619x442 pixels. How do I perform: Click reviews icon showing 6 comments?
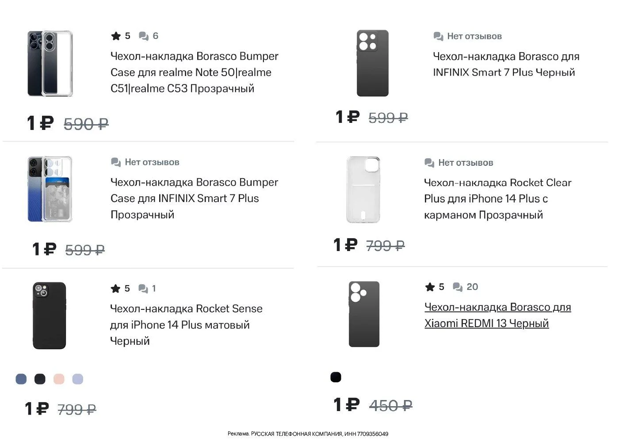point(144,36)
